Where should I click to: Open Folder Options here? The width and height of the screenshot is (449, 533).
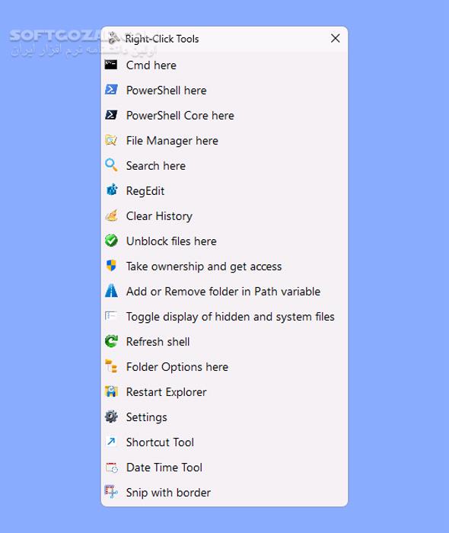[224, 367]
